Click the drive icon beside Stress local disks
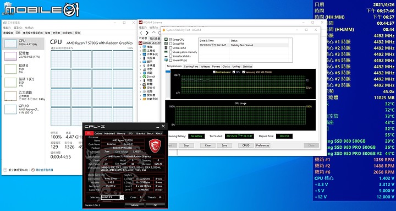This screenshot has height=211, width=396. click(166, 56)
